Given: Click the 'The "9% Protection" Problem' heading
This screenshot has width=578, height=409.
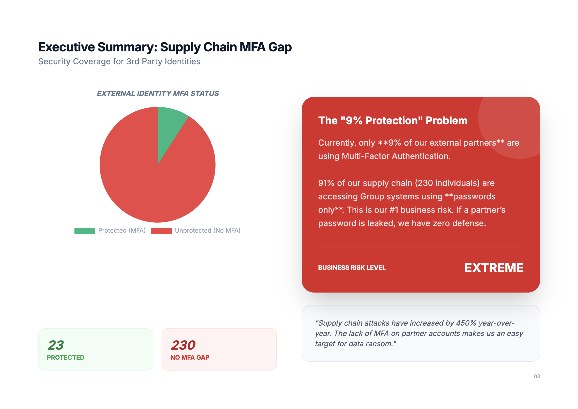Looking at the screenshot, I should pos(393,121).
